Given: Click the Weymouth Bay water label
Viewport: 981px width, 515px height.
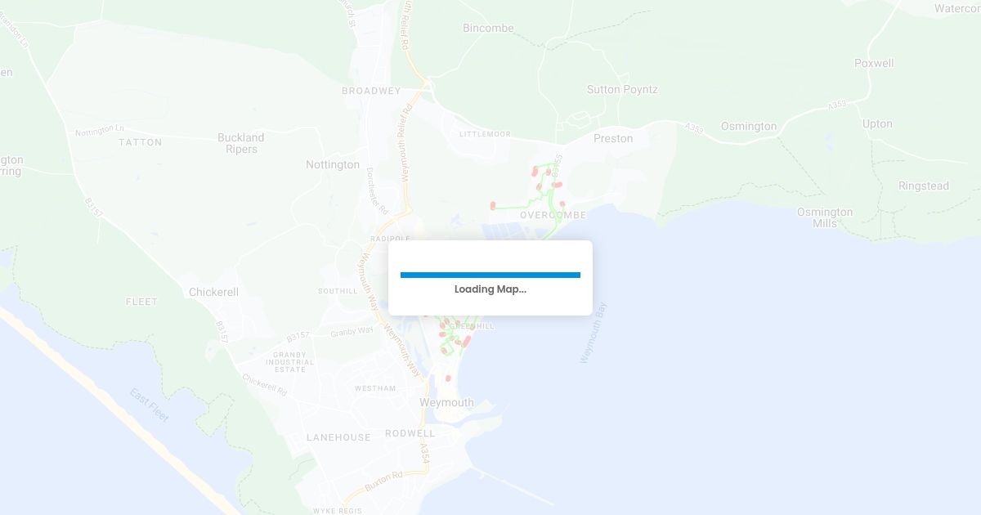Looking at the screenshot, I should point(594,333).
